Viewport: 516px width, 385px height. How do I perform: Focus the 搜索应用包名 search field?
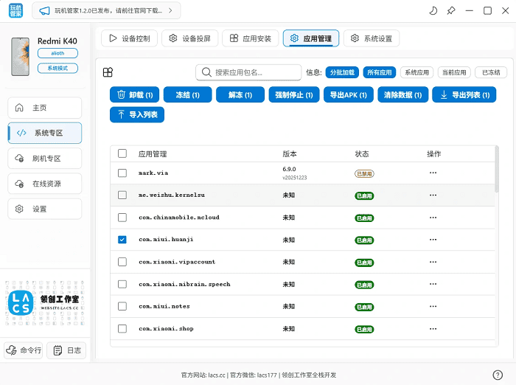point(248,72)
